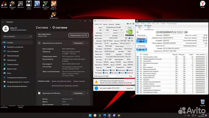Switch to the Sensors tab in GPU-Z
The image size is (209, 118).
click(105, 24)
